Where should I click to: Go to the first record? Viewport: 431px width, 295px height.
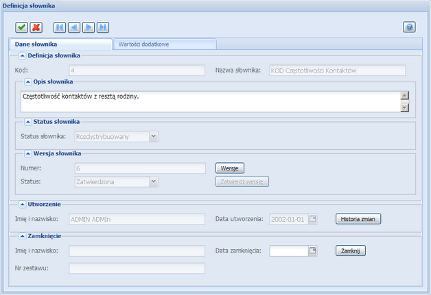(x=60, y=27)
